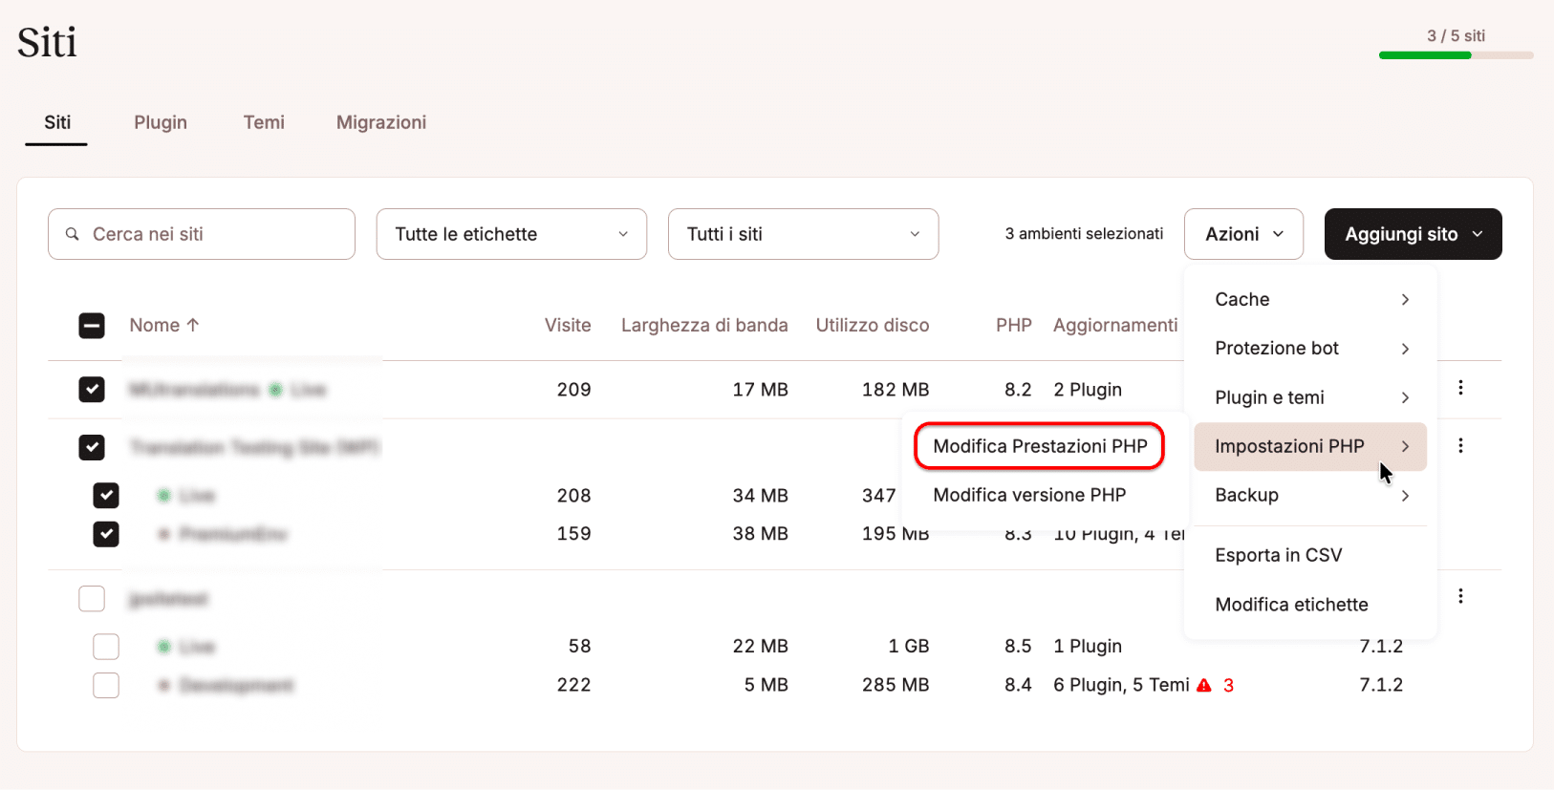Click the sort arrow beside Nome
This screenshot has height=790, width=1554.
coord(193,325)
